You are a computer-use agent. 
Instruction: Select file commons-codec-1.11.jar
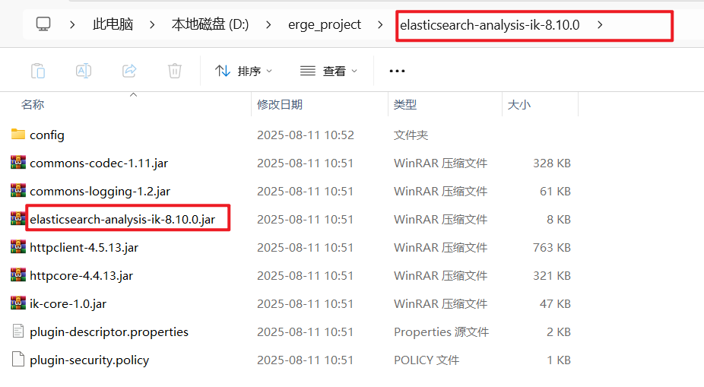click(99, 163)
